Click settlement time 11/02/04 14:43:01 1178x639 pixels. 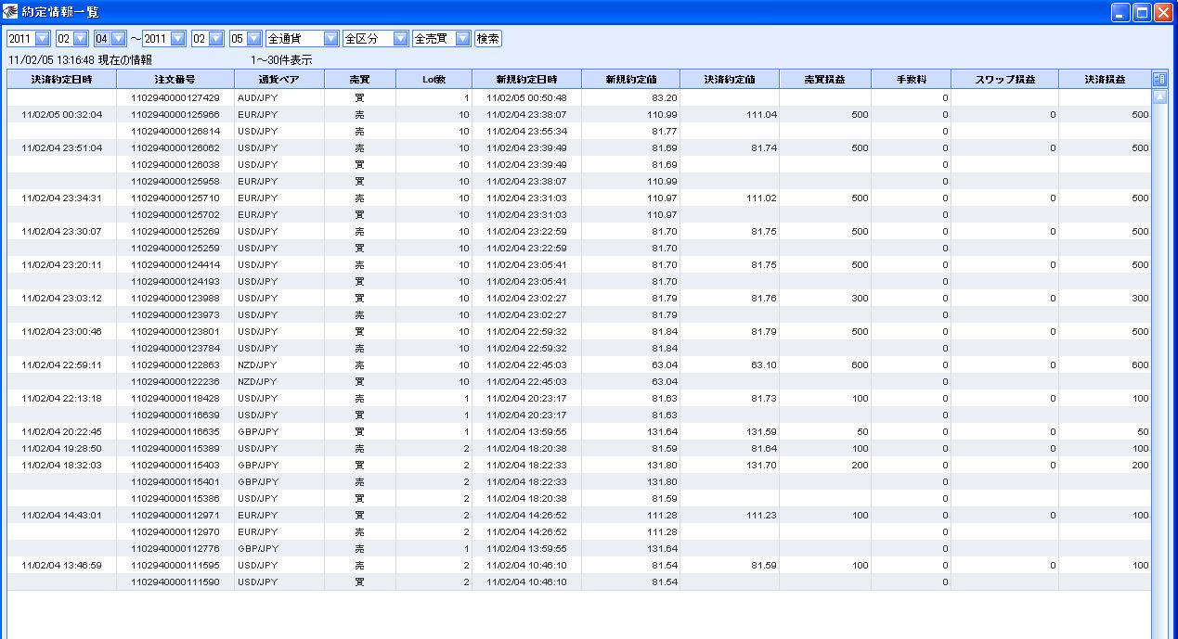[61, 515]
